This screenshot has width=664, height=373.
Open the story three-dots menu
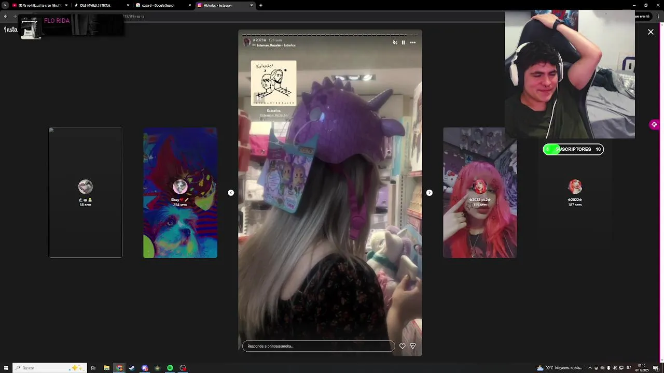(x=413, y=42)
